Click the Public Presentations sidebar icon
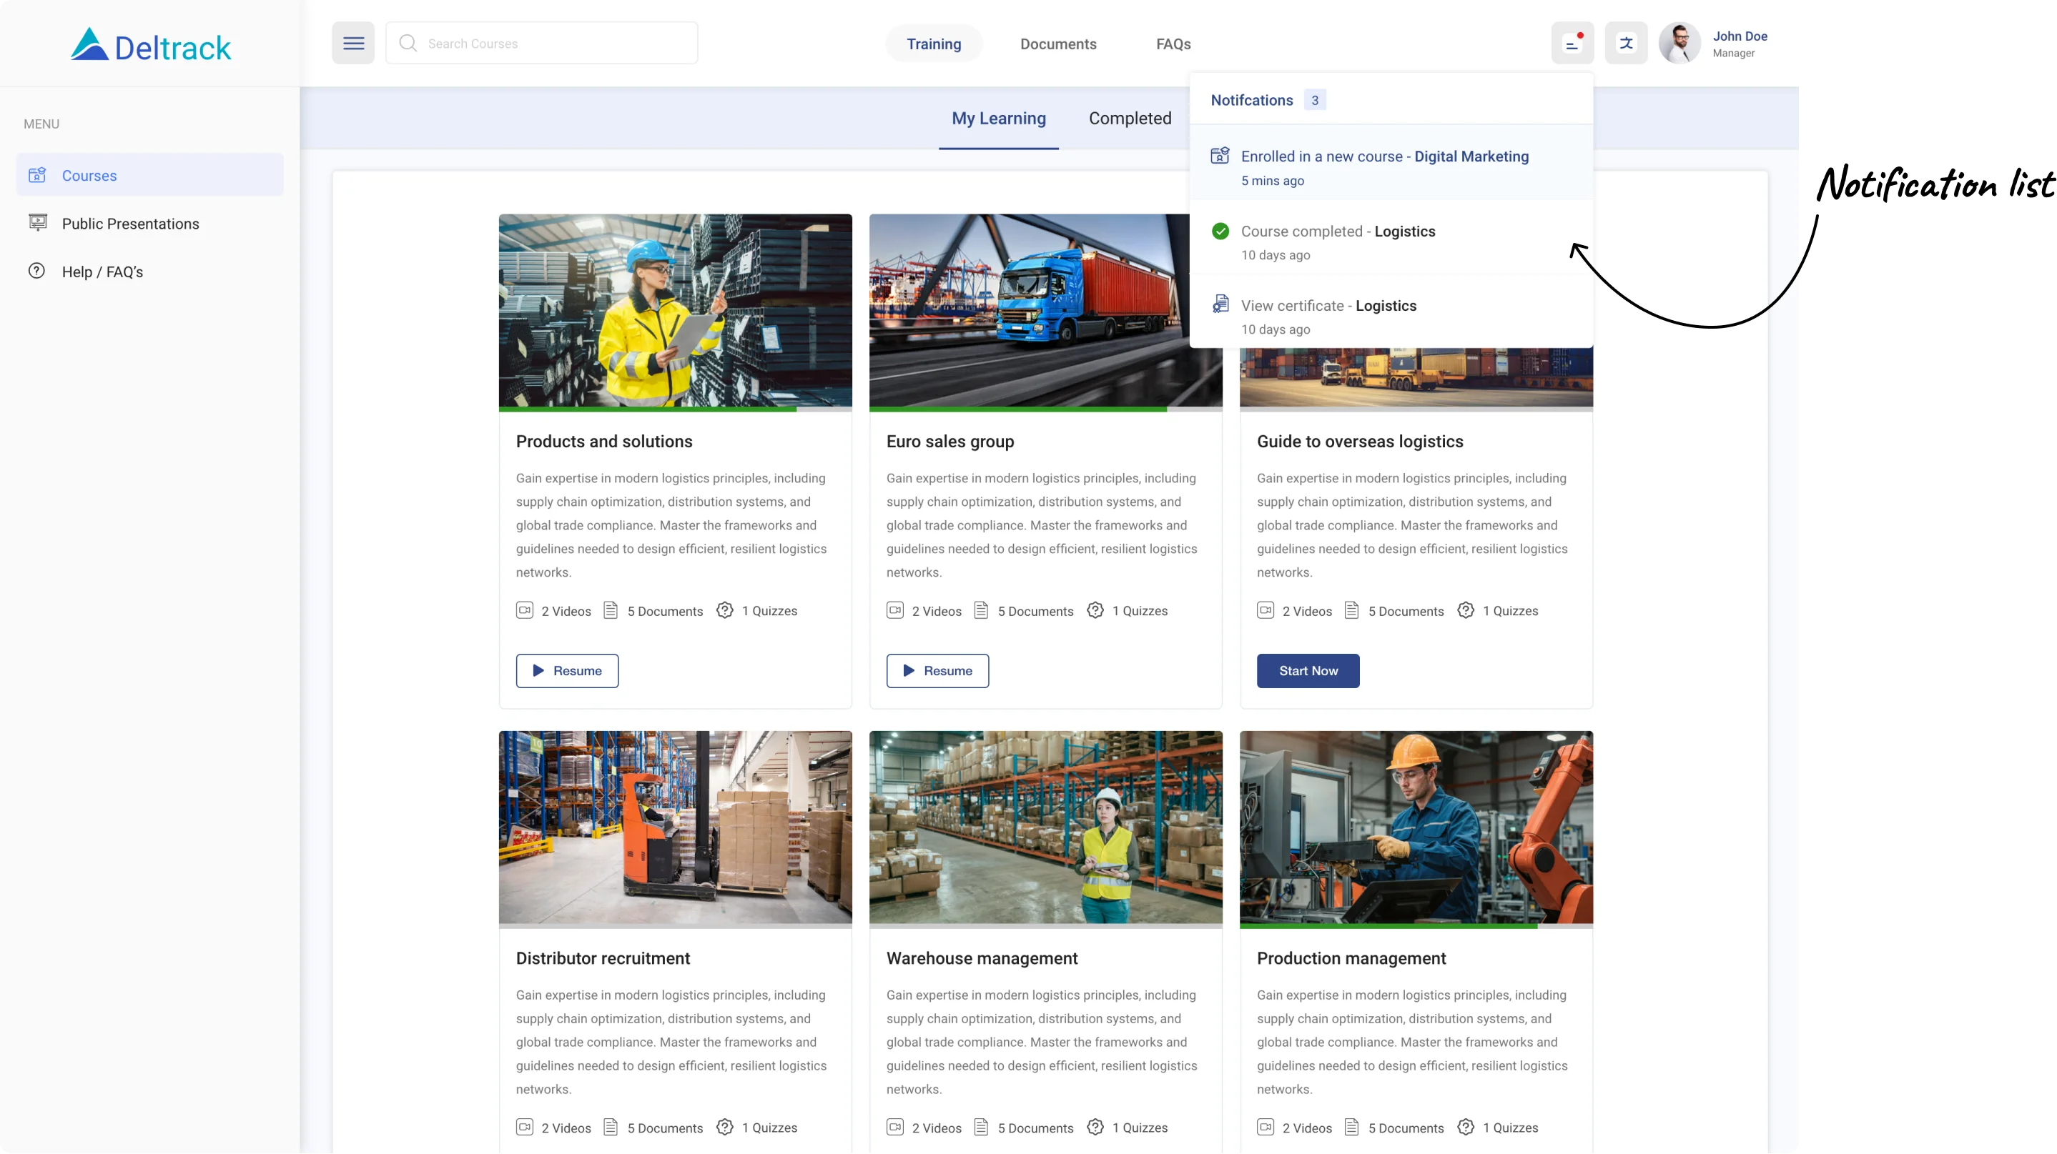Screen dimensions: 2057x1154 click(36, 223)
